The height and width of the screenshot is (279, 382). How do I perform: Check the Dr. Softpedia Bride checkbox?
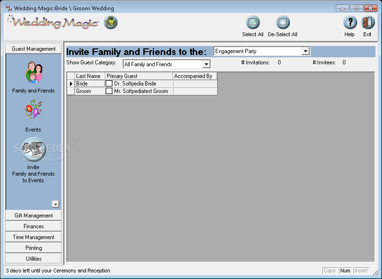click(109, 84)
